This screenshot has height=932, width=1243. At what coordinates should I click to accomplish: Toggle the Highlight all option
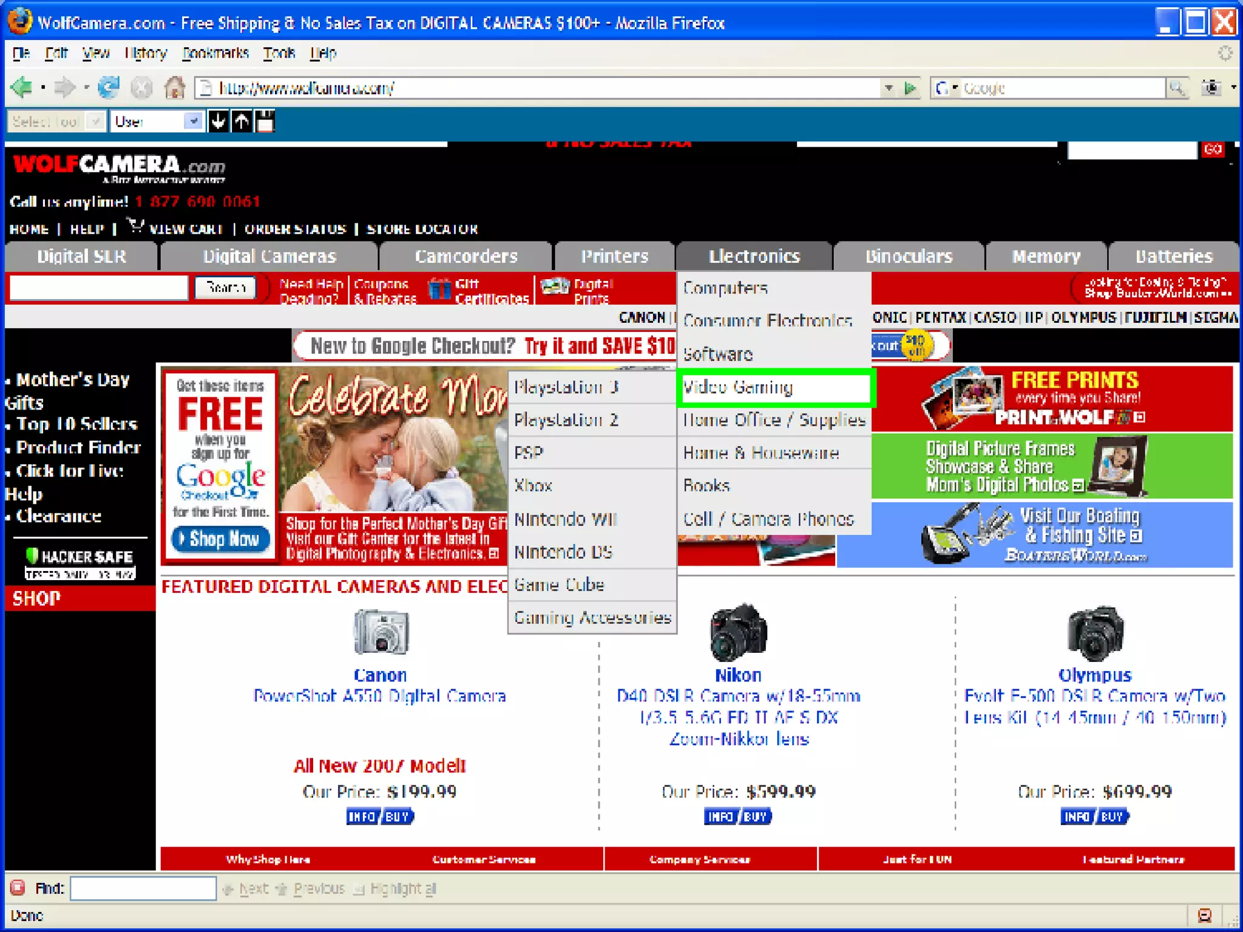click(x=396, y=889)
